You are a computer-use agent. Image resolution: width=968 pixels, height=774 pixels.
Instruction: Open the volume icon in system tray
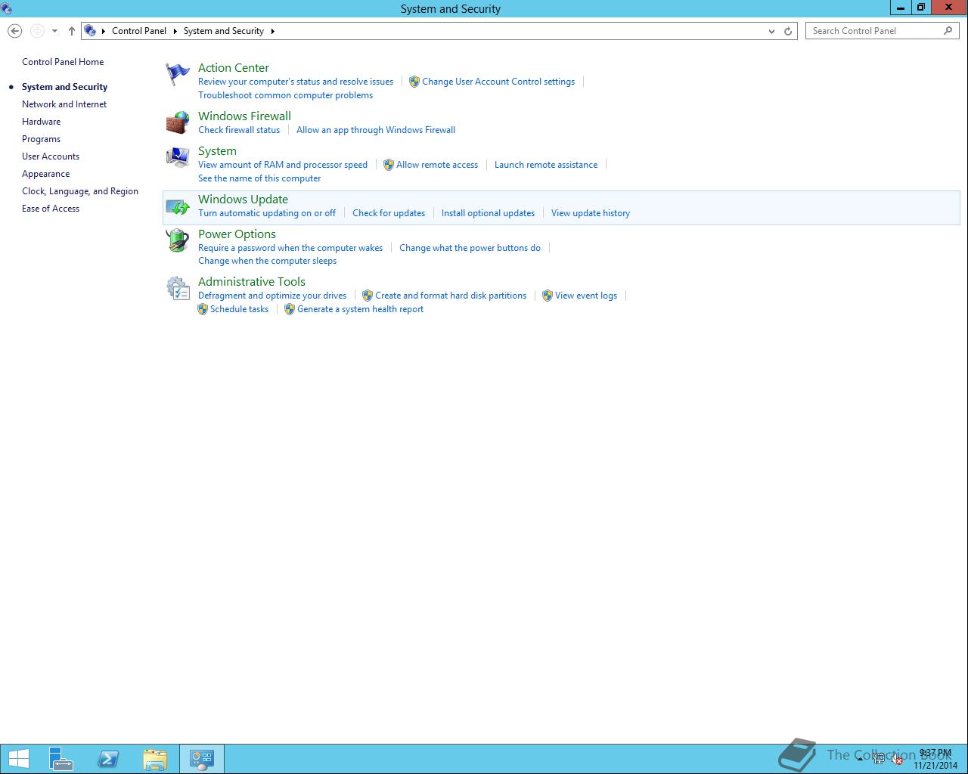coord(897,759)
